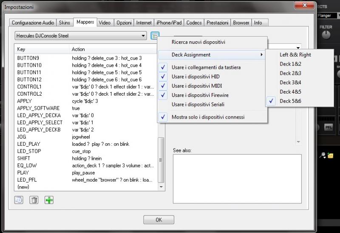This screenshot has width=340, height=233.
Task: Click the search magnifier icon in the background window
Action: pyautogui.click(x=323, y=155)
